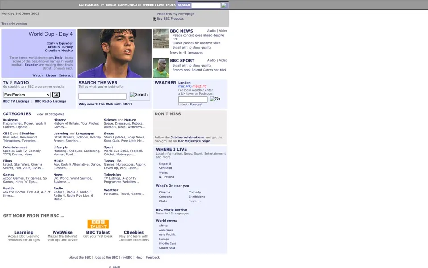Image resolution: width=428 pixels, height=268 pixels.
Task: Open the History category
Action: click(59, 120)
